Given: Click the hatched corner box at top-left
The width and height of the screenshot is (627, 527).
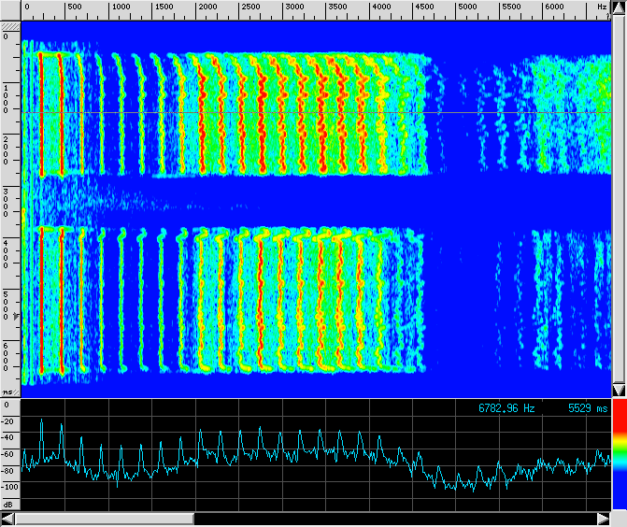Looking at the screenshot, I should pos(9,24).
